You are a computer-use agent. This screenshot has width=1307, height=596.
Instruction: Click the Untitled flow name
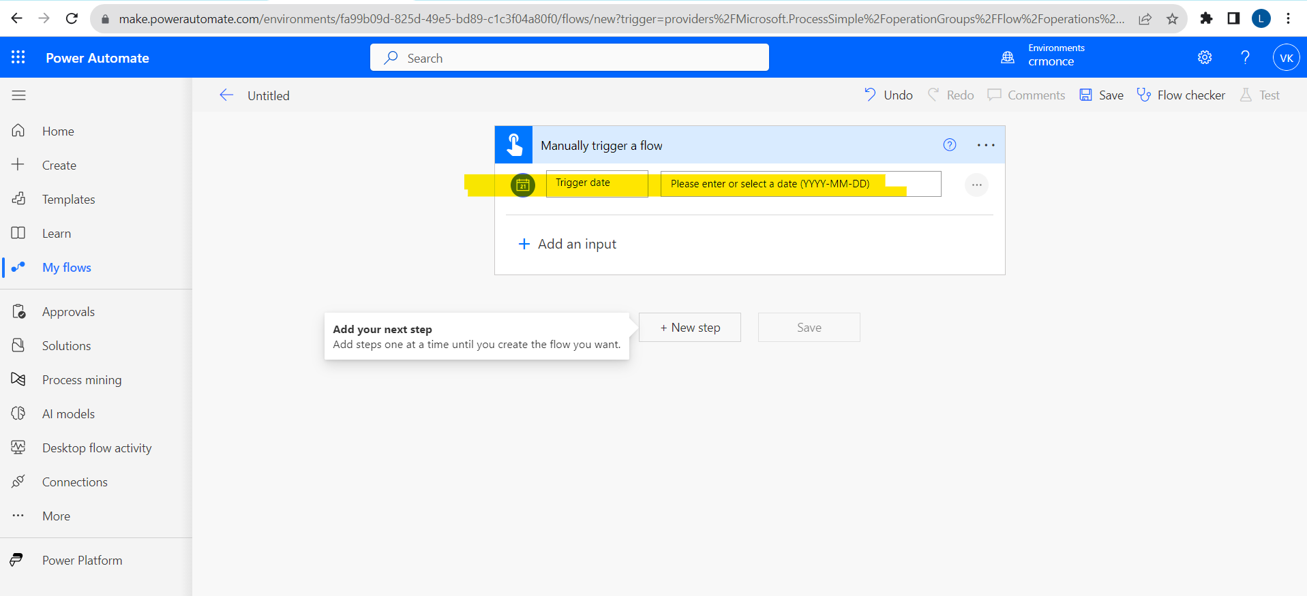pyautogui.click(x=269, y=96)
